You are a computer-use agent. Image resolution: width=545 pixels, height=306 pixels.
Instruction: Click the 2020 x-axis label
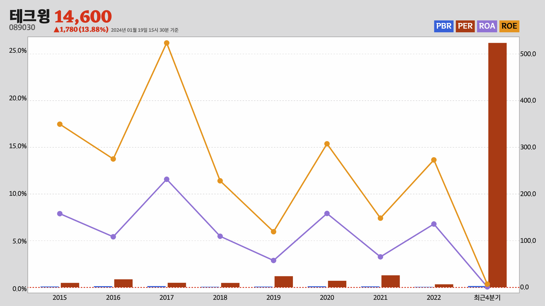(x=327, y=297)
